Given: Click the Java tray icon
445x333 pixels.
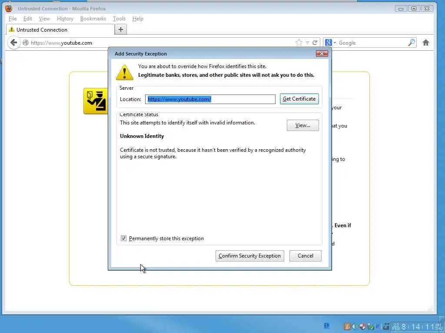Looking at the screenshot, I should click(347, 326).
